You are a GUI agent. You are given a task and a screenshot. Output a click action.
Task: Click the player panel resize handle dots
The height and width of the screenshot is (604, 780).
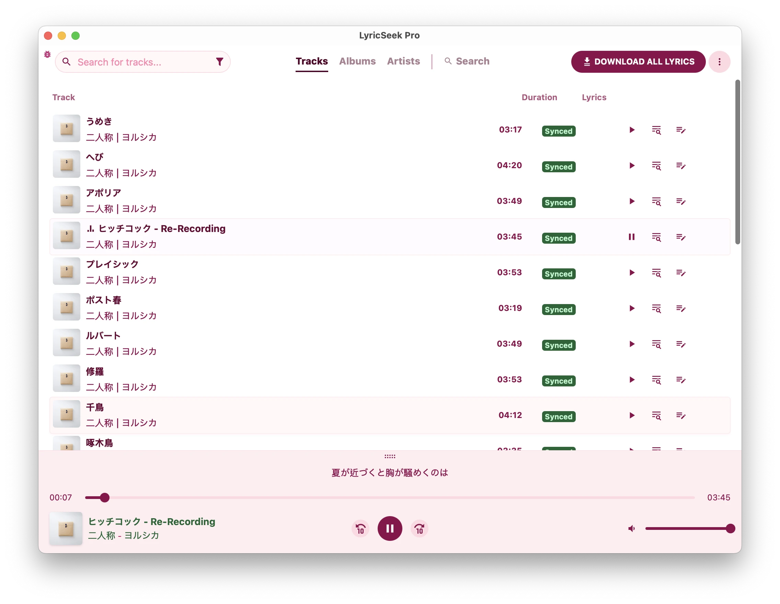390,456
